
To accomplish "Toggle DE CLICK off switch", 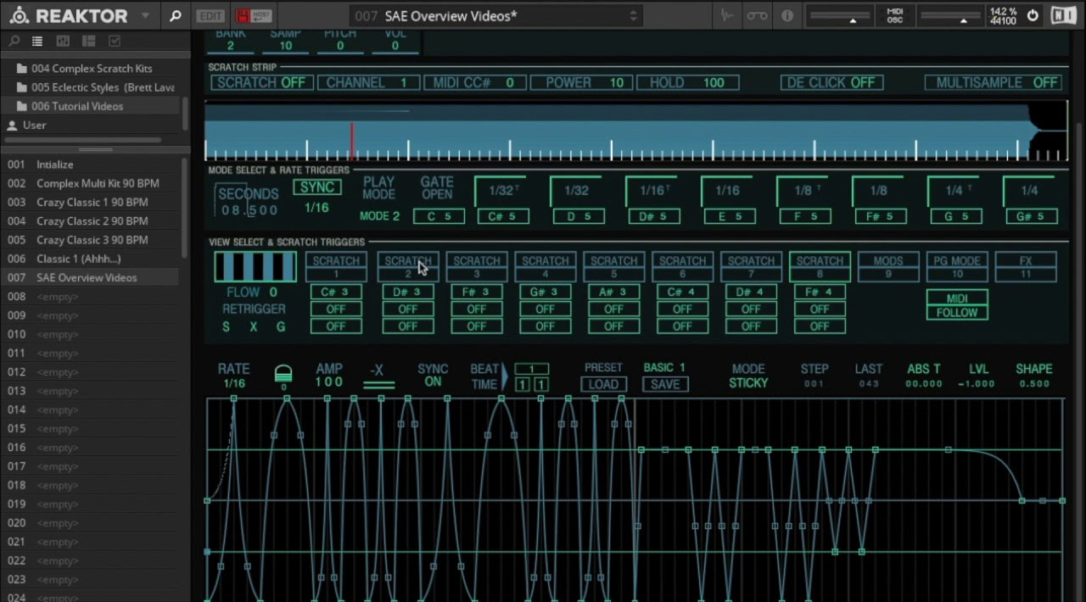I will pos(831,82).
